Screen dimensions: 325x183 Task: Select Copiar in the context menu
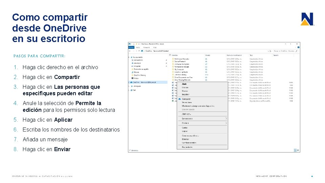pyautogui.click(x=185, y=131)
